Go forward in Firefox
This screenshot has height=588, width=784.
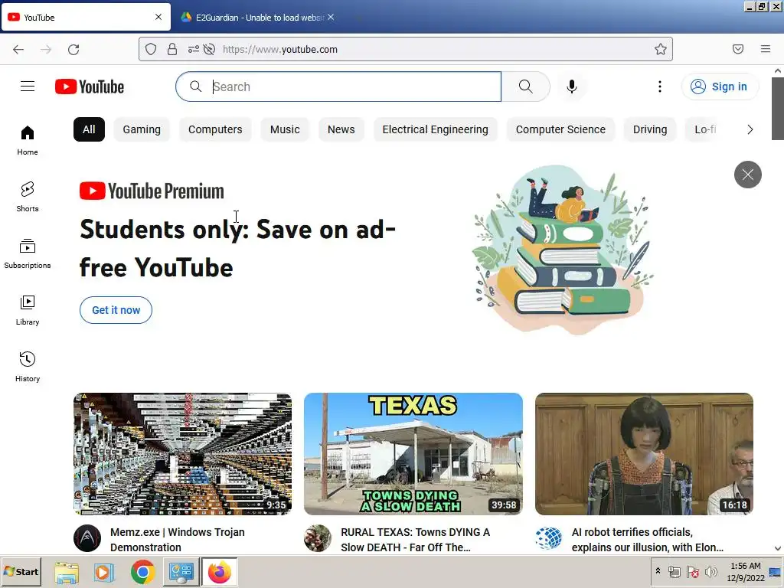tap(46, 49)
